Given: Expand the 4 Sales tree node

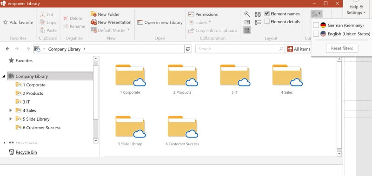Looking at the screenshot, I should pyautogui.click(x=10, y=111).
